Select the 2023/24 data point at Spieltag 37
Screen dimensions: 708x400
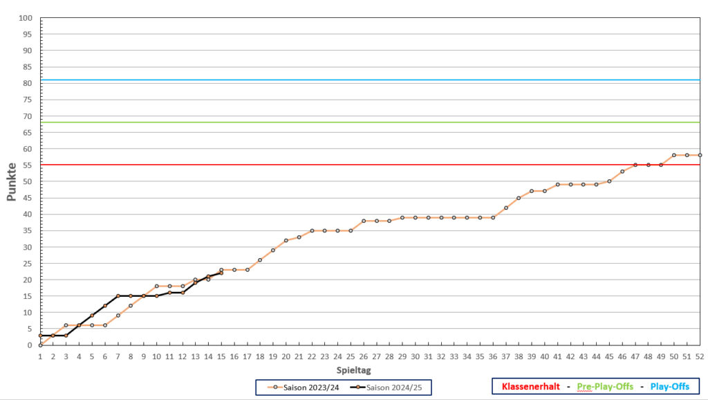point(505,208)
